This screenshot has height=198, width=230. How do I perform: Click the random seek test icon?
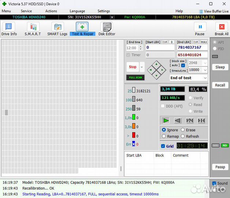[x=189, y=121]
